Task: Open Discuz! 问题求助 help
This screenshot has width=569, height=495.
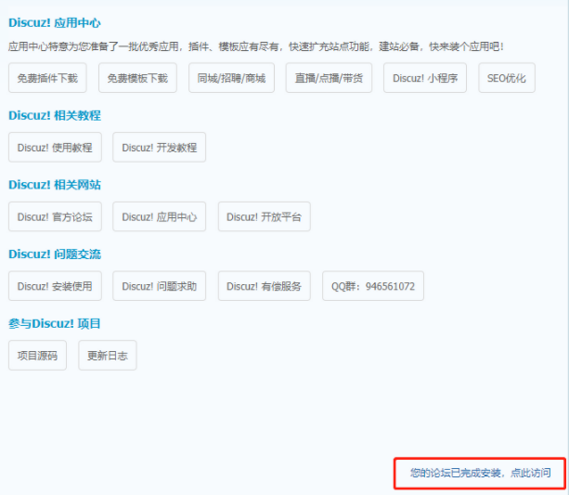Action: 160,286
